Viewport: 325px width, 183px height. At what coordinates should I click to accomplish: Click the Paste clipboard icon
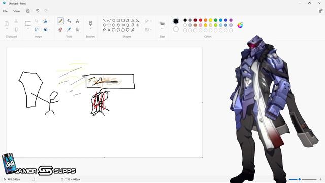pyautogui.click(x=7, y=23)
